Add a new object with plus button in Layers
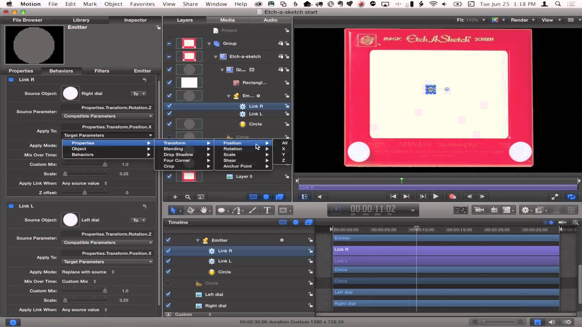Viewport: 582px width, 327px height. [175, 197]
